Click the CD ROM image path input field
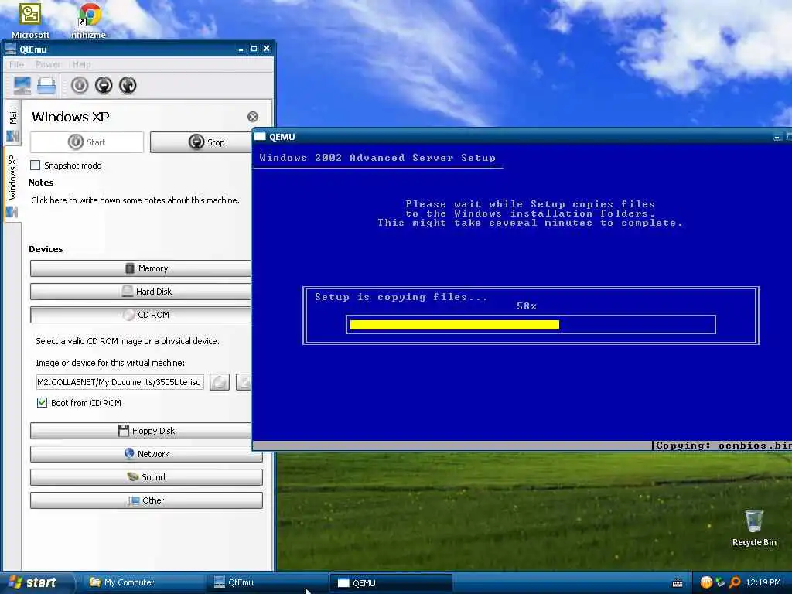 click(120, 382)
